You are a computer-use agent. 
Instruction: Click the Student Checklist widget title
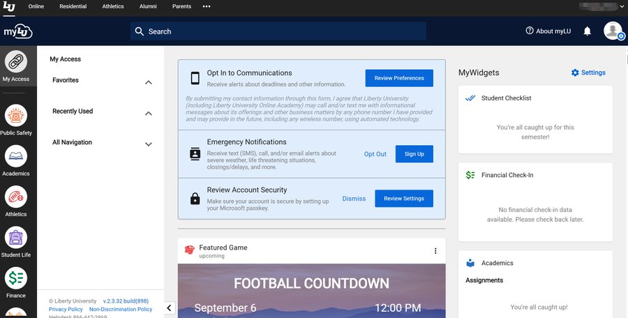click(x=507, y=98)
